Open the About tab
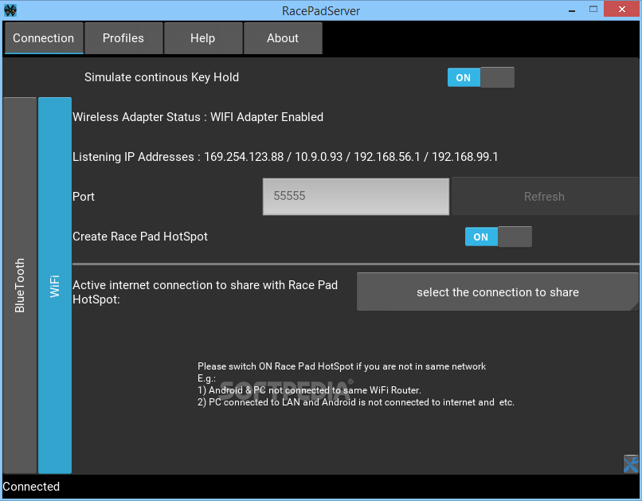This screenshot has width=642, height=501. tap(283, 38)
